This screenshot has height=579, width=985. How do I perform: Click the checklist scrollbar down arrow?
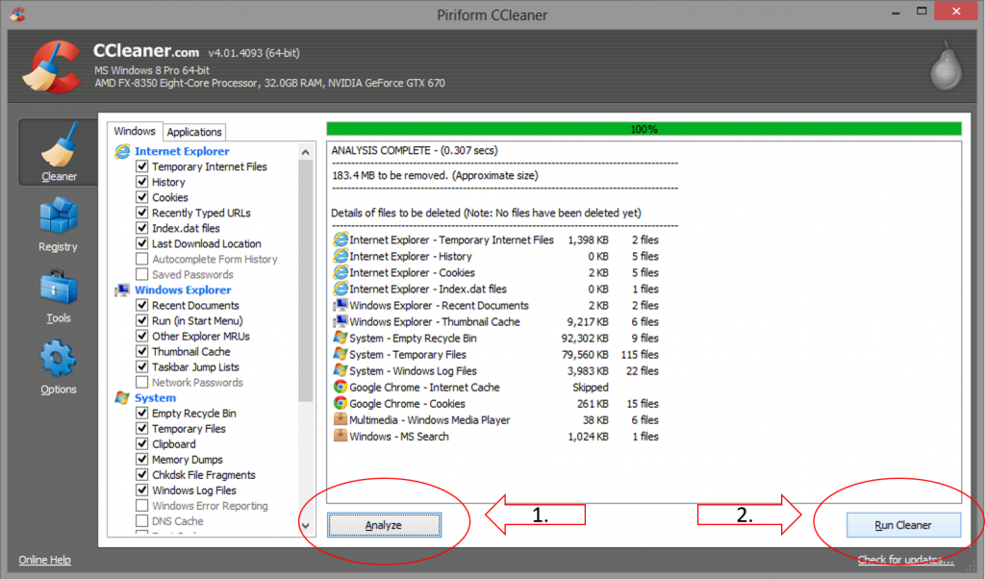(x=305, y=526)
